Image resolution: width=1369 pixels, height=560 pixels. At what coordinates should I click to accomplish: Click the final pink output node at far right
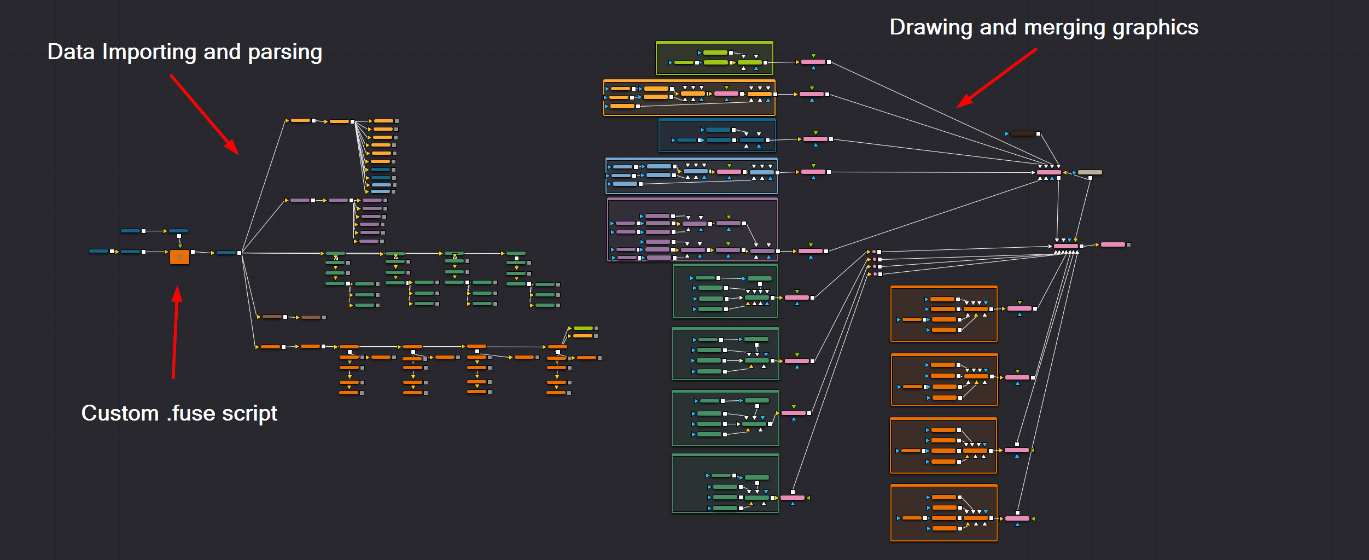1112,244
